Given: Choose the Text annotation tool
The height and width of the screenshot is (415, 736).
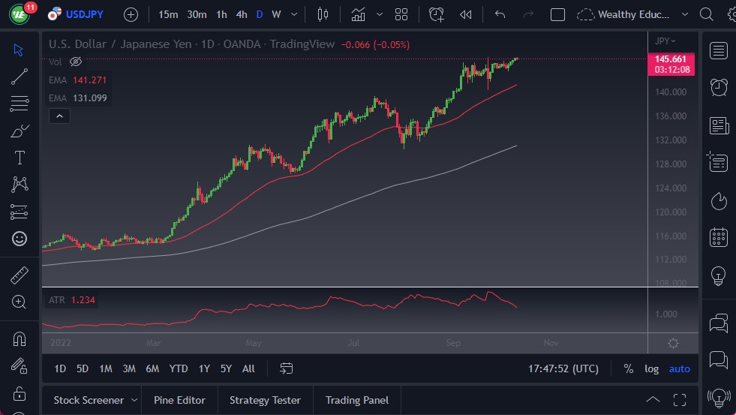Looking at the screenshot, I should [20, 158].
